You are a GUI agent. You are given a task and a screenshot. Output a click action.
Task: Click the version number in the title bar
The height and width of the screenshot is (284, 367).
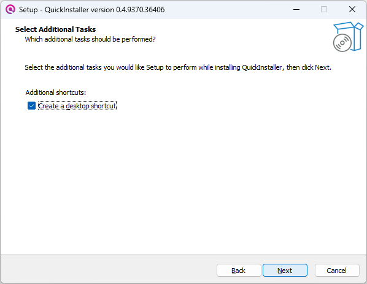141,10
